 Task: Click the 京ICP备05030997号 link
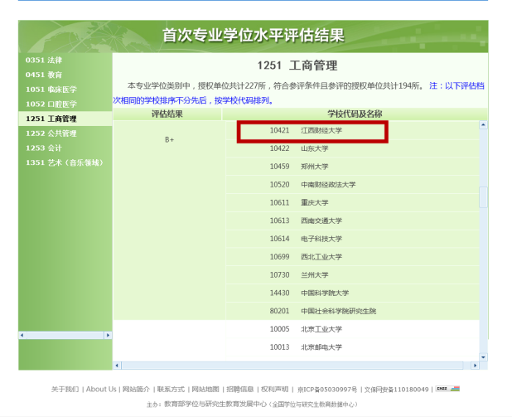tap(327, 389)
